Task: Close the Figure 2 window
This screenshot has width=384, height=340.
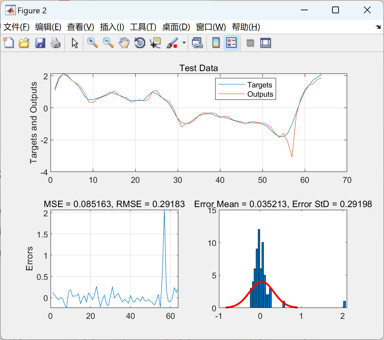Action: [x=367, y=10]
